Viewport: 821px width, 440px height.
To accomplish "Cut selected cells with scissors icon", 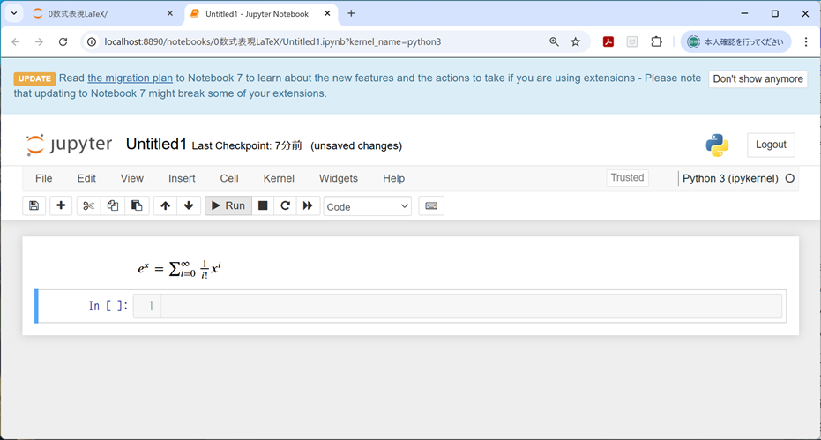I will click(88, 205).
